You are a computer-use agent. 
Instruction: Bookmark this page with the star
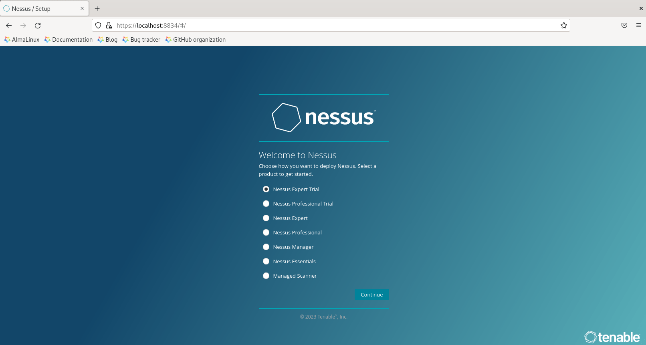[x=564, y=26]
